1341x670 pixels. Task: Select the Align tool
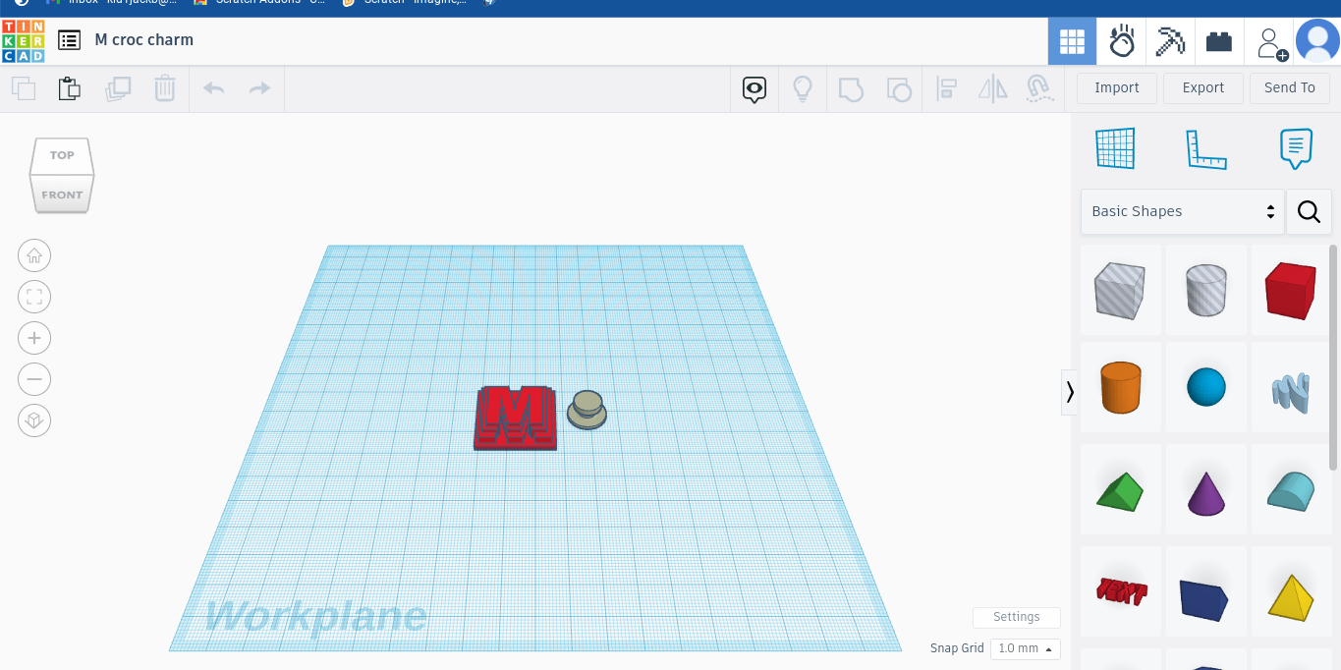[947, 89]
